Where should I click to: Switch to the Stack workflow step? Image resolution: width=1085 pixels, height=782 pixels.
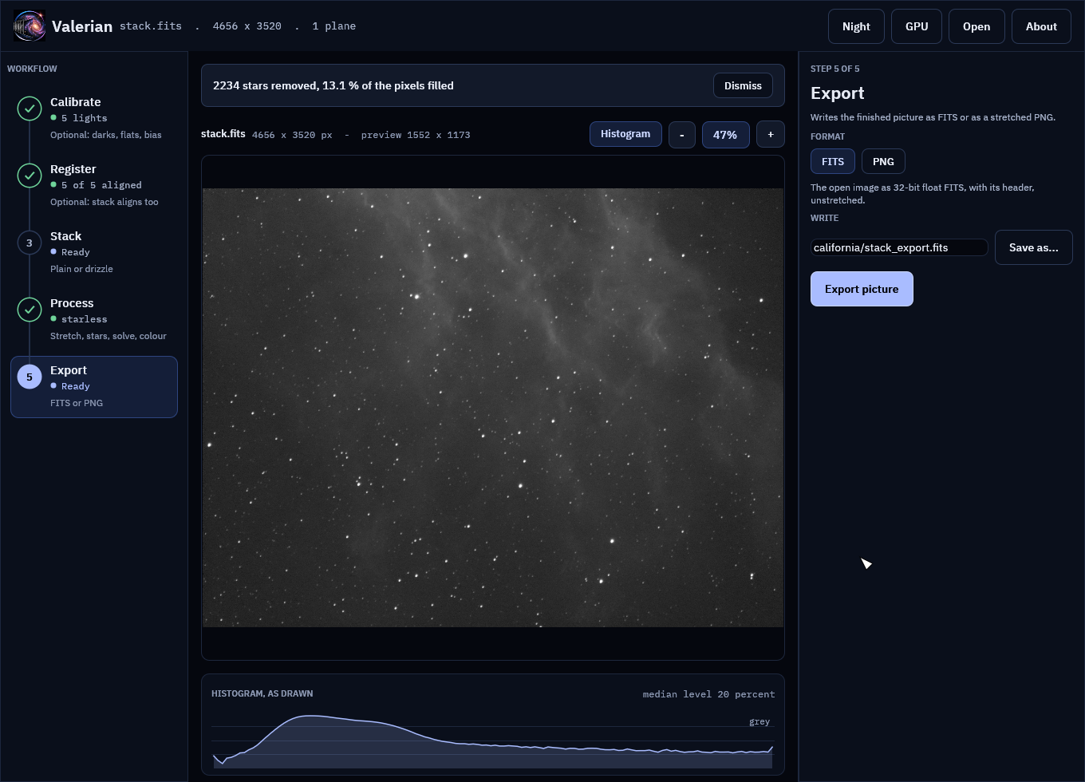(x=94, y=251)
